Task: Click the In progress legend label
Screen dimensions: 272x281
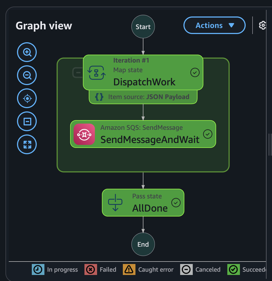Action: point(63,270)
